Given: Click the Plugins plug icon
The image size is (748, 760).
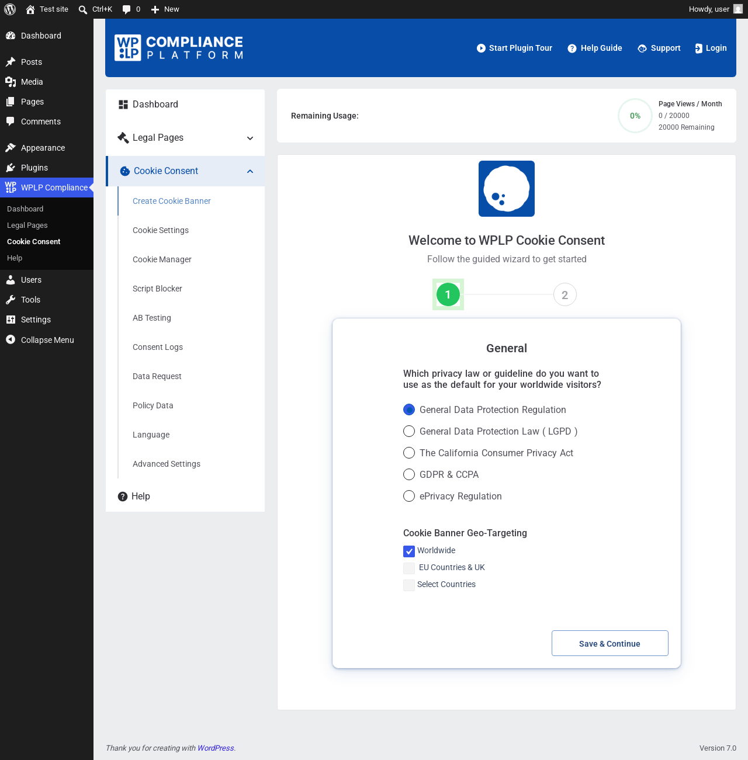Looking at the screenshot, I should pyautogui.click(x=11, y=168).
